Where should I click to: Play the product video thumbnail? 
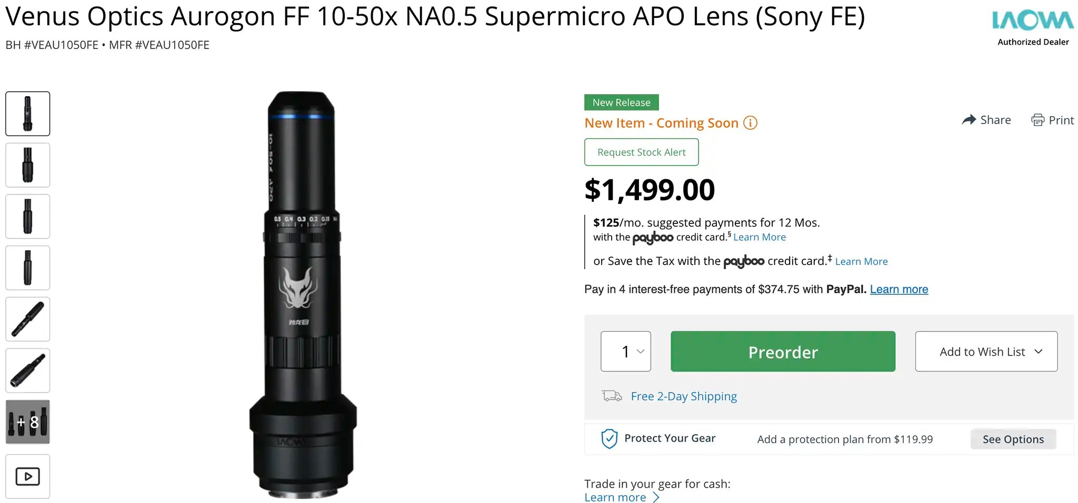coord(28,476)
